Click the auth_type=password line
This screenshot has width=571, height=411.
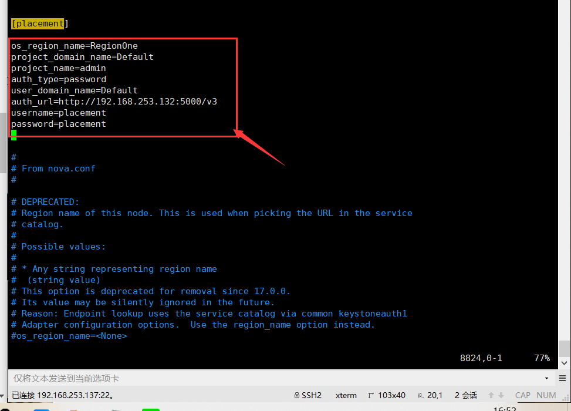[59, 79]
